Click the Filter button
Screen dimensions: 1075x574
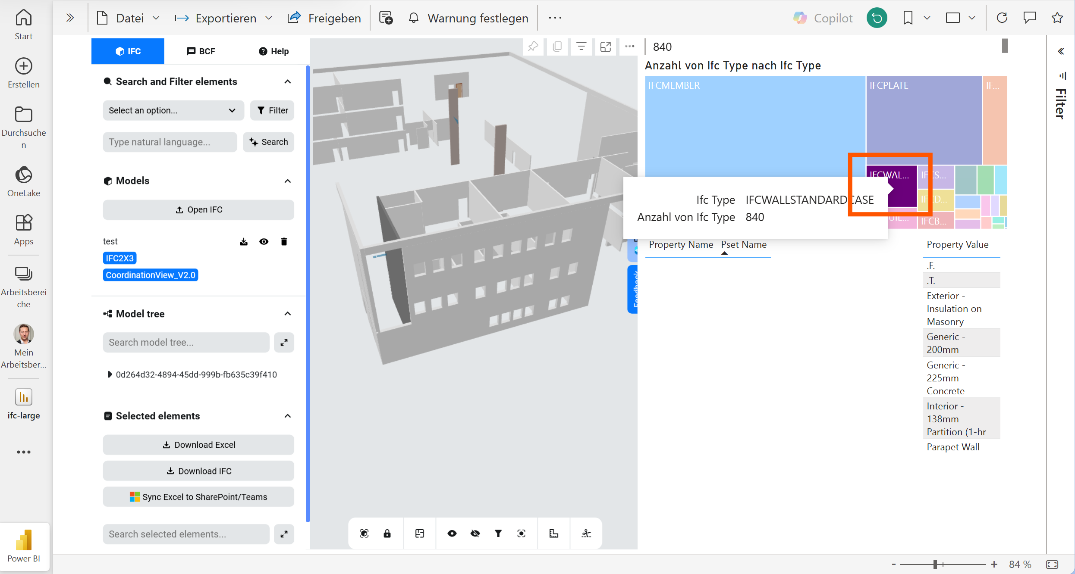272,111
